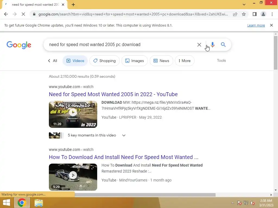278x208 pixels.
Task: Click the LPRIPPER channel text
Action: click(128, 118)
